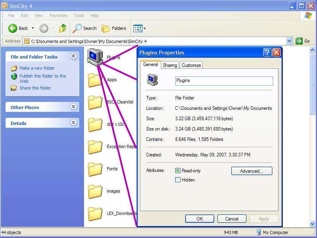This screenshot has height=238, width=317.
Task: Collapse the File and Folder Tasks panel
Action: (x=74, y=56)
